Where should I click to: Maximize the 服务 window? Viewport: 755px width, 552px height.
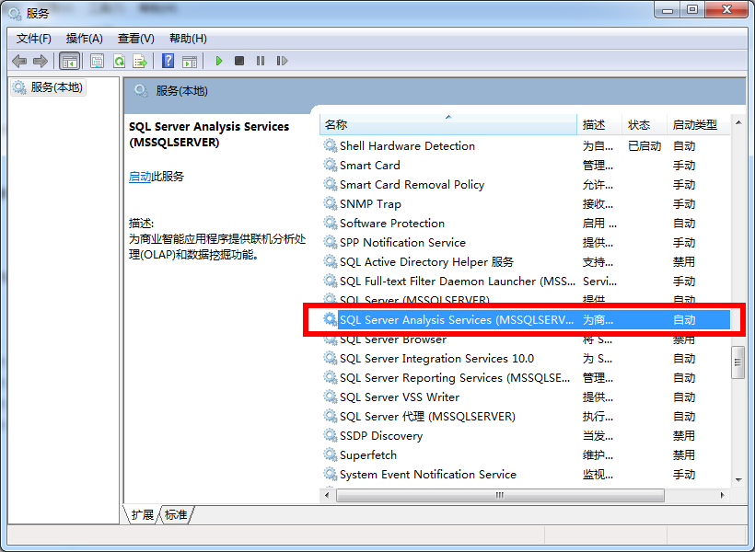click(692, 9)
